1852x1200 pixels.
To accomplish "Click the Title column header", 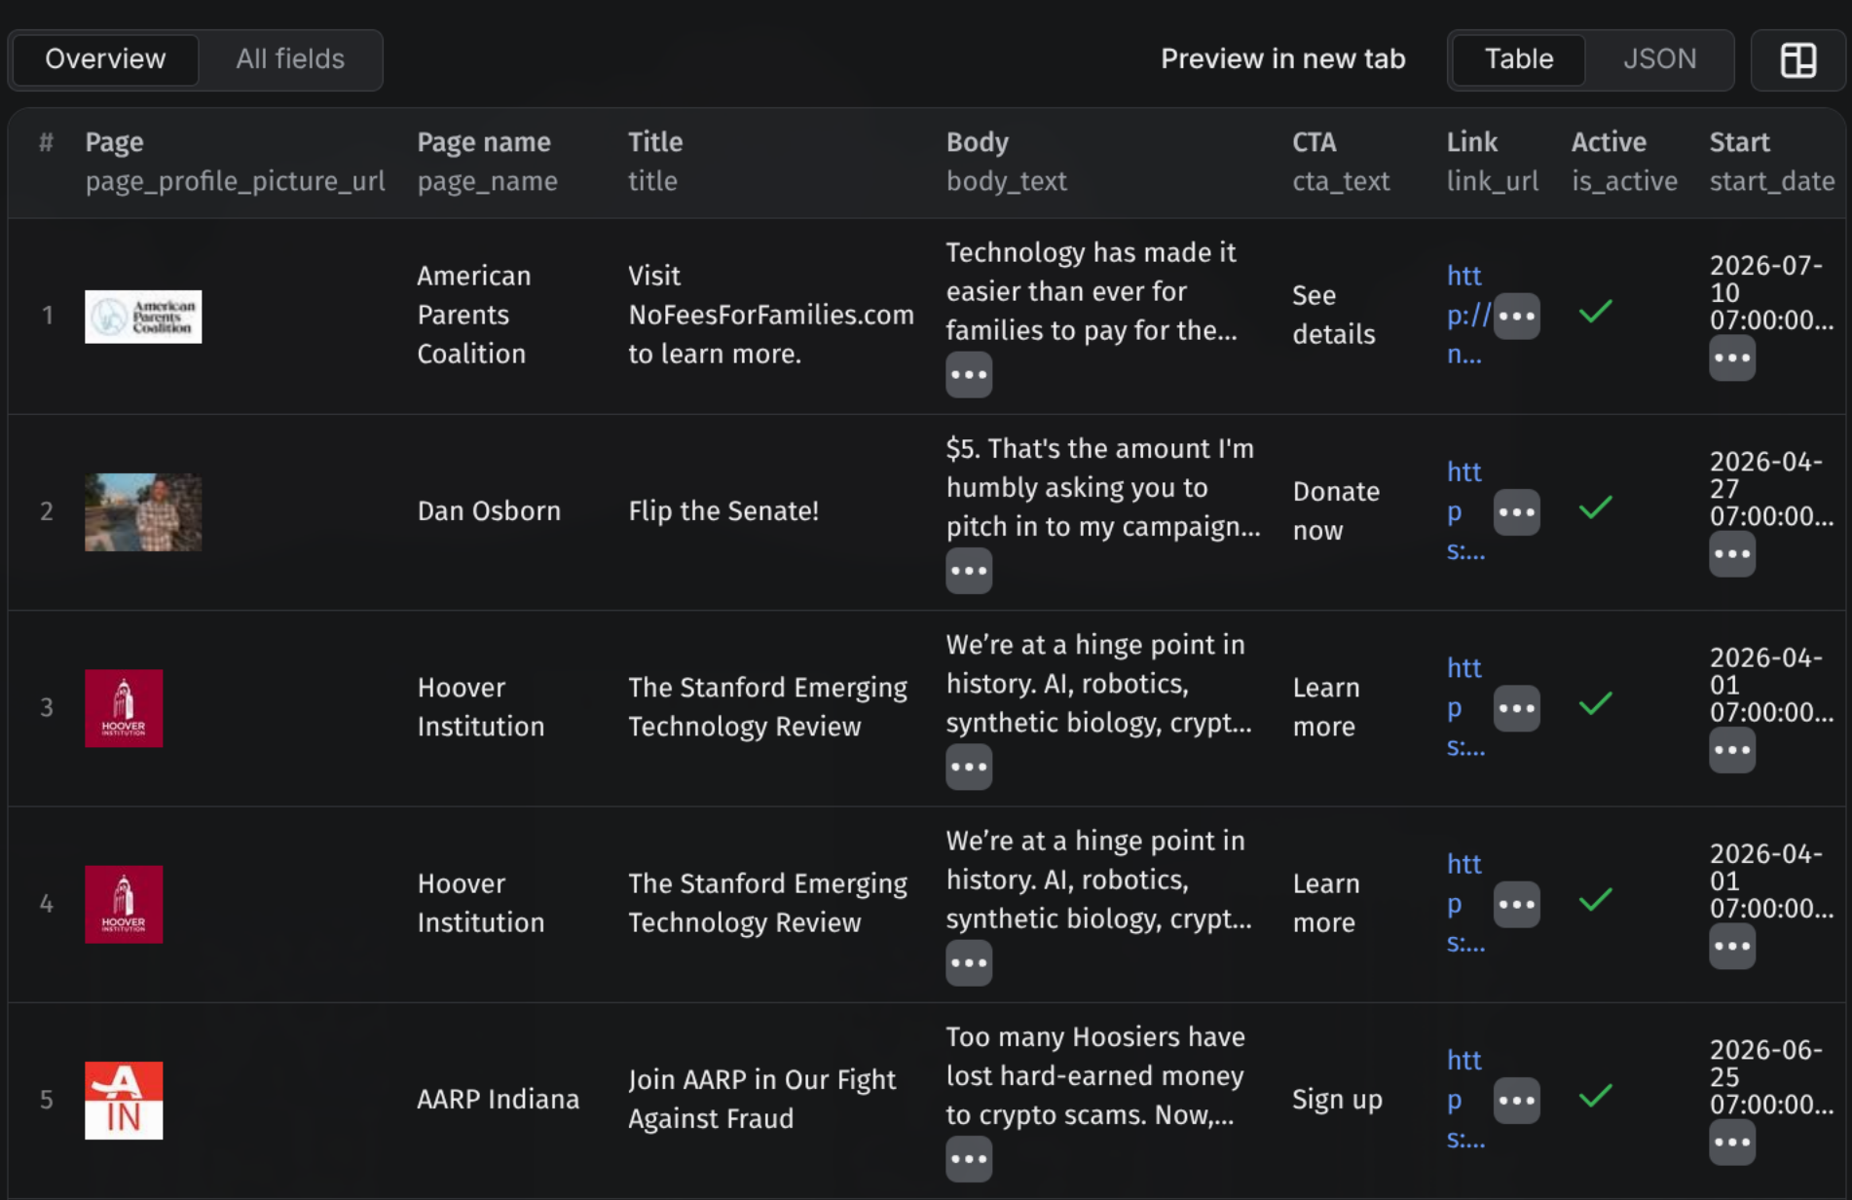I will 655,162.
